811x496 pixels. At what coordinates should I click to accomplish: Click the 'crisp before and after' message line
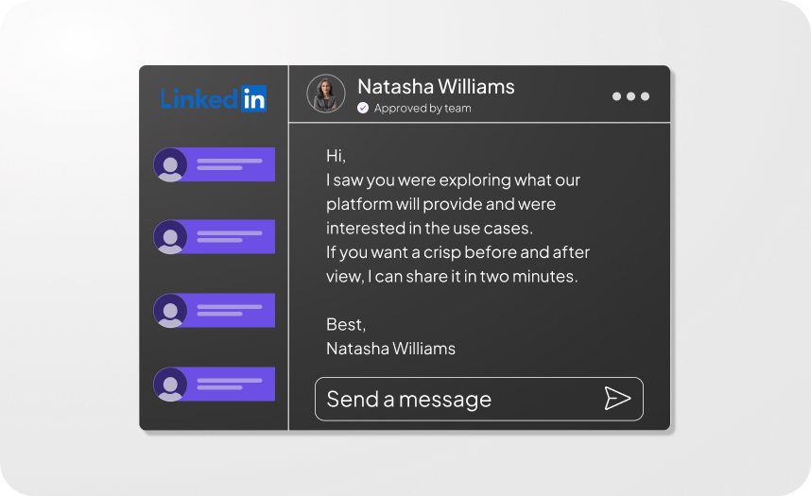(x=457, y=252)
